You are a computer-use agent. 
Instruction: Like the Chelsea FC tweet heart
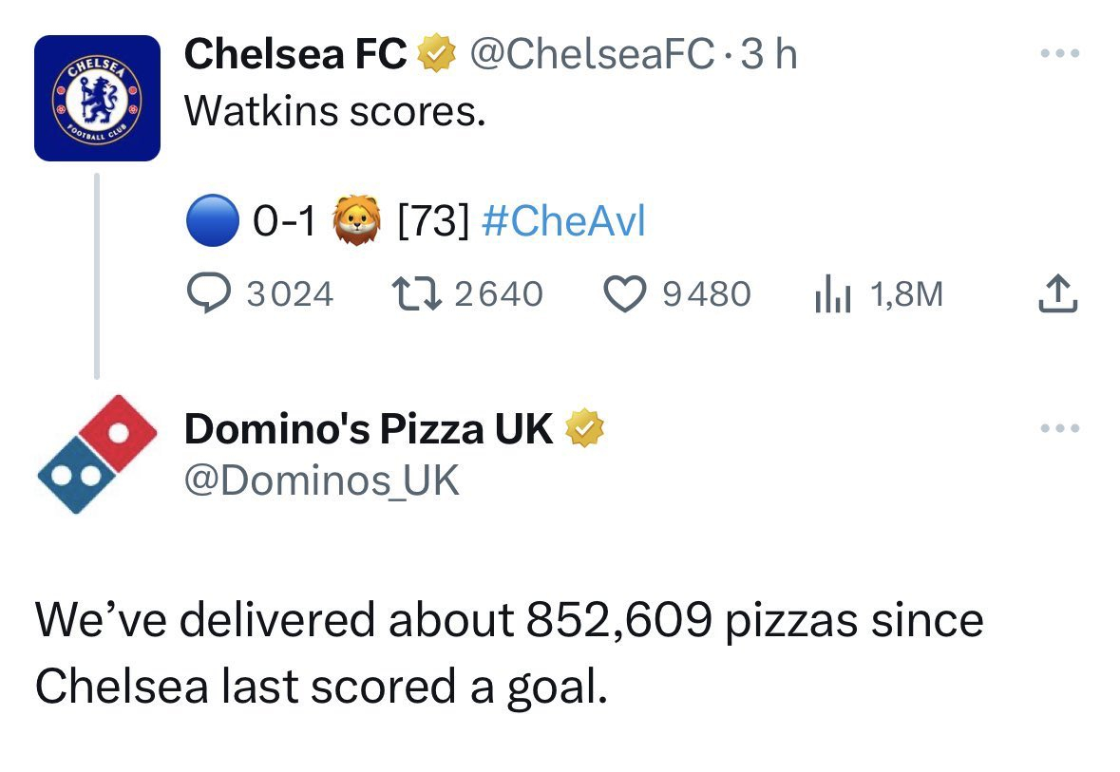(623, 294)
